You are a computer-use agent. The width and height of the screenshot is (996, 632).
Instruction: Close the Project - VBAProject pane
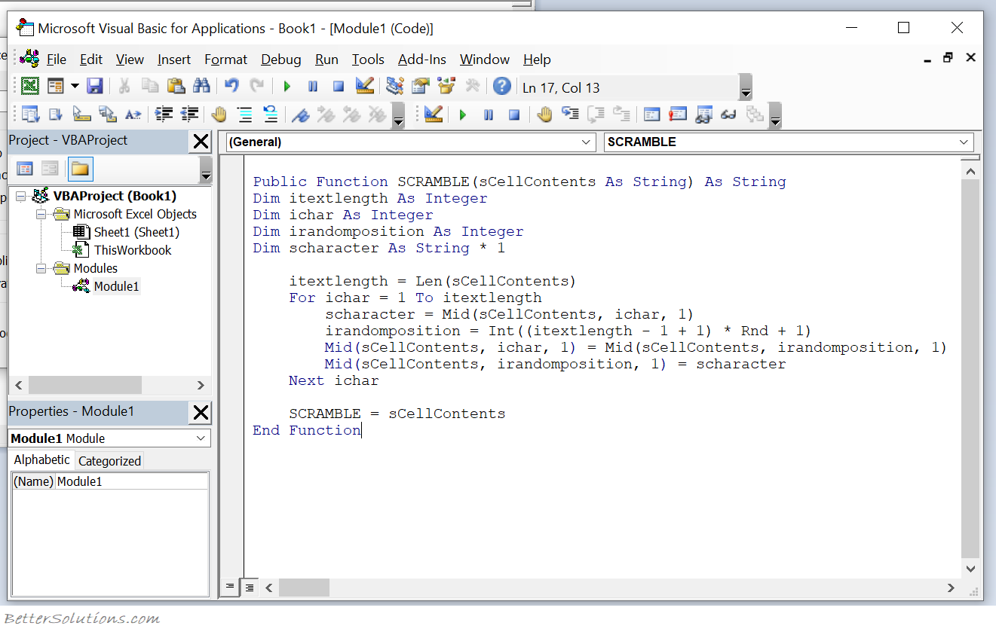pos(201,141)
